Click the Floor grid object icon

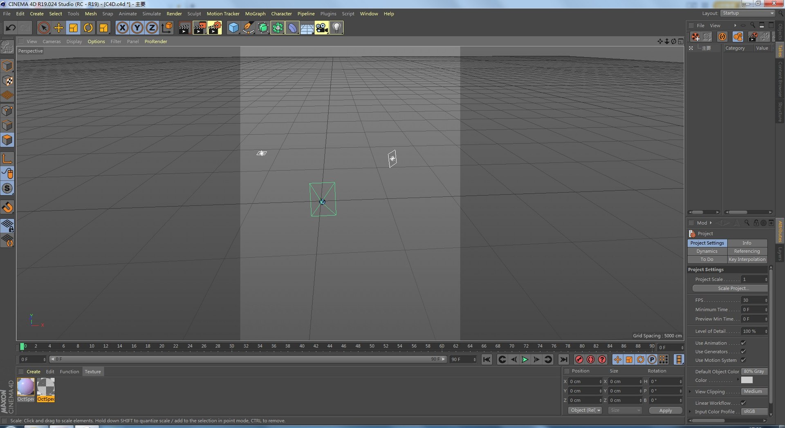pyautogui.click(x=307, y=28)
